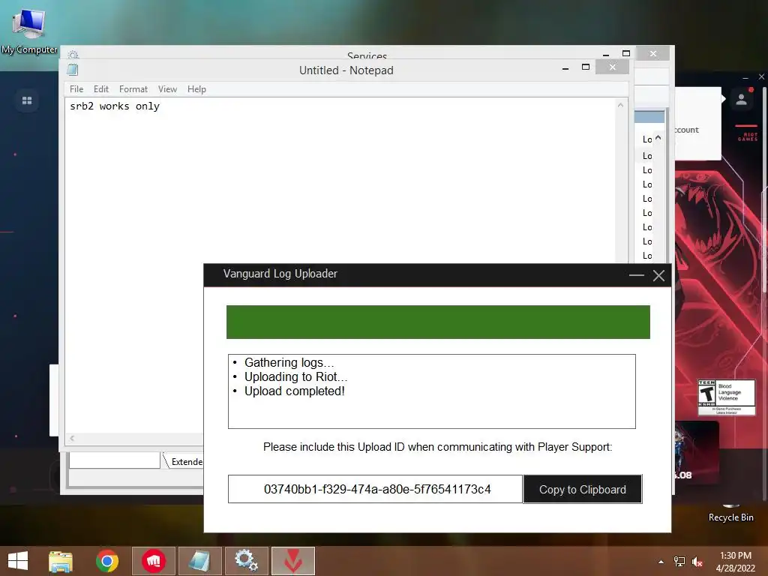
Task: Click muted volume tray icon
Action: click(697, 562)
